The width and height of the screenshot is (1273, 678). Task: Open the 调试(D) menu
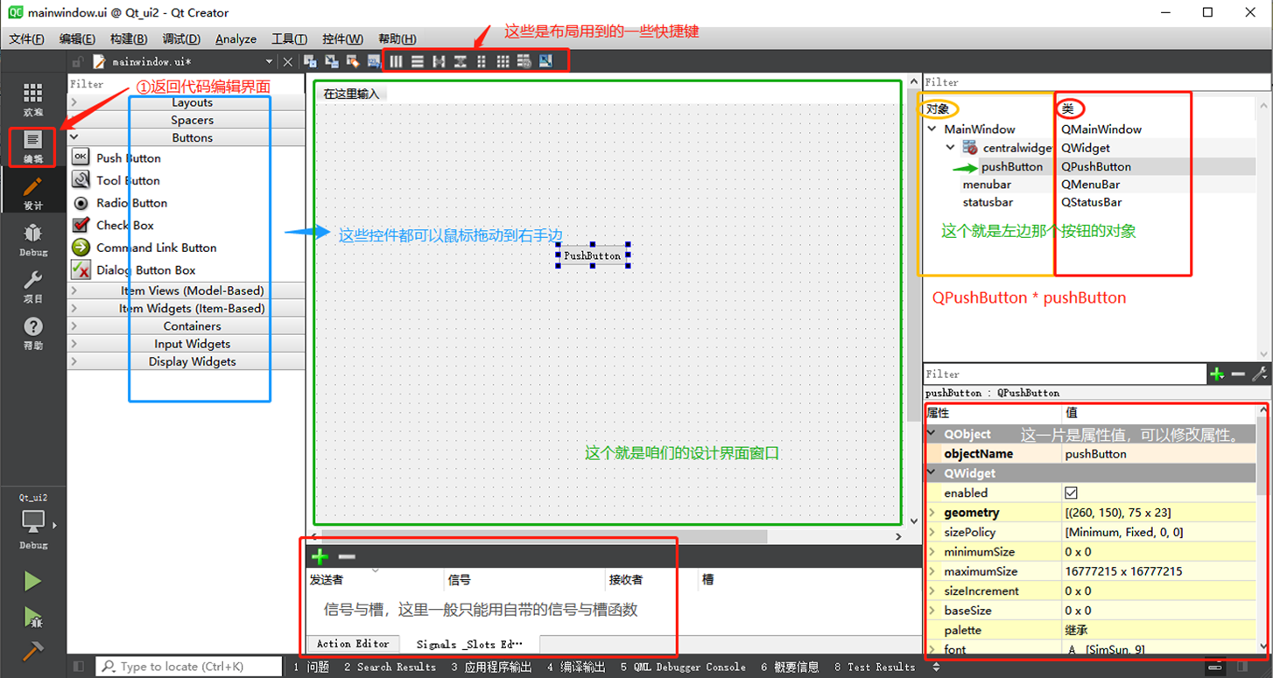pos(181,38)
